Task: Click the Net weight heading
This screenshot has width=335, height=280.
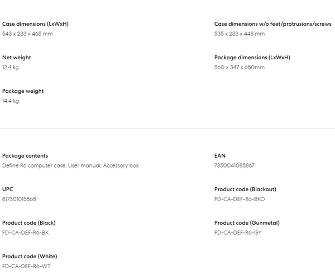Action: (17, 58)
